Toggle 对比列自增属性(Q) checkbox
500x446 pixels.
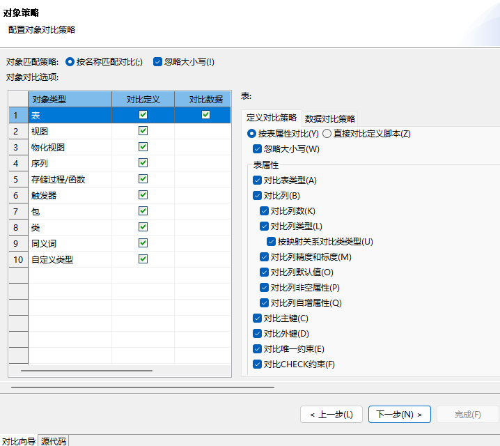click(264, 302)
